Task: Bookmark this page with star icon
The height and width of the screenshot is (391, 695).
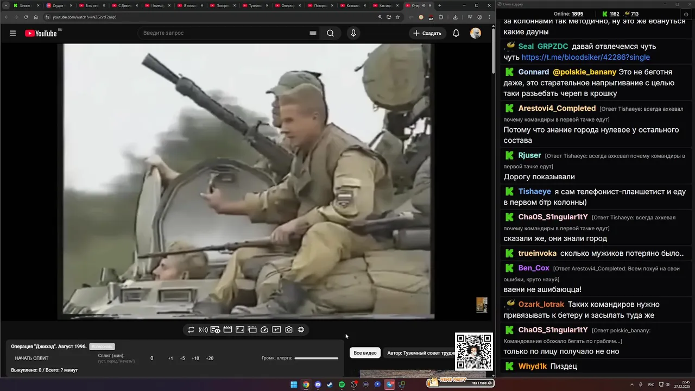Action: (x=397, y=17)
